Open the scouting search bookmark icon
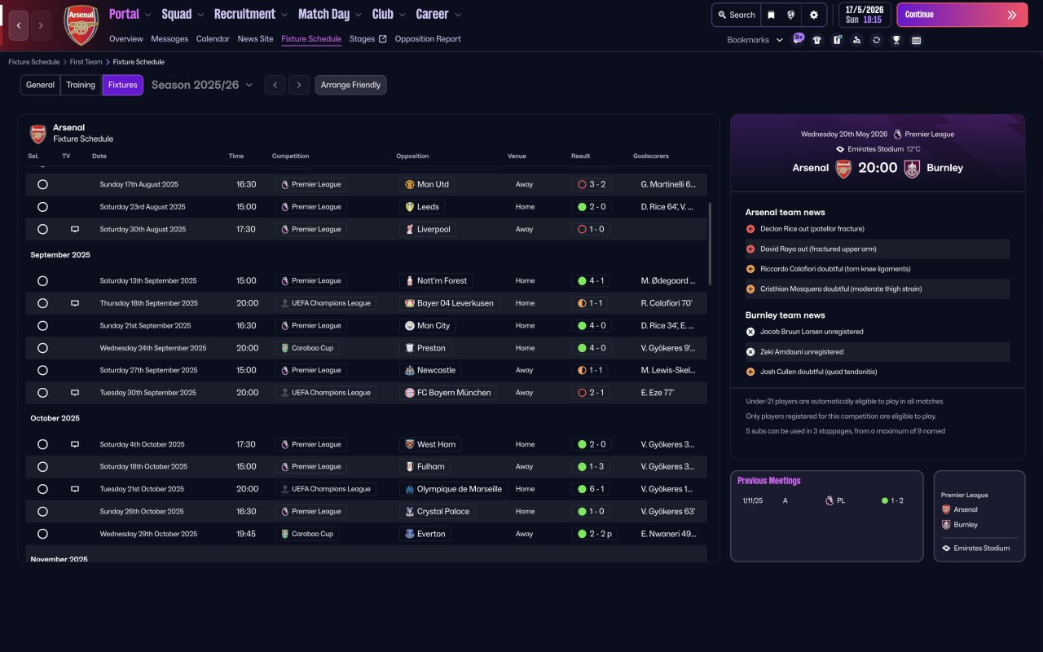The height and width of the screenshot is (652, 1043). coord(856,40)
